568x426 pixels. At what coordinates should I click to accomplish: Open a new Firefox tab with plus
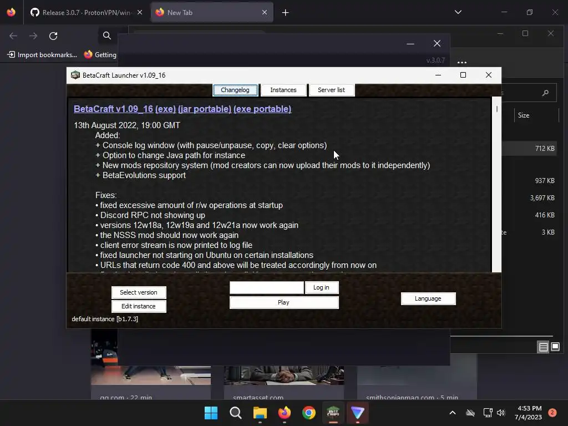coord(286,13)
